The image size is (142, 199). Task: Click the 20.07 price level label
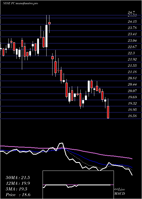(x=132, y=91)
